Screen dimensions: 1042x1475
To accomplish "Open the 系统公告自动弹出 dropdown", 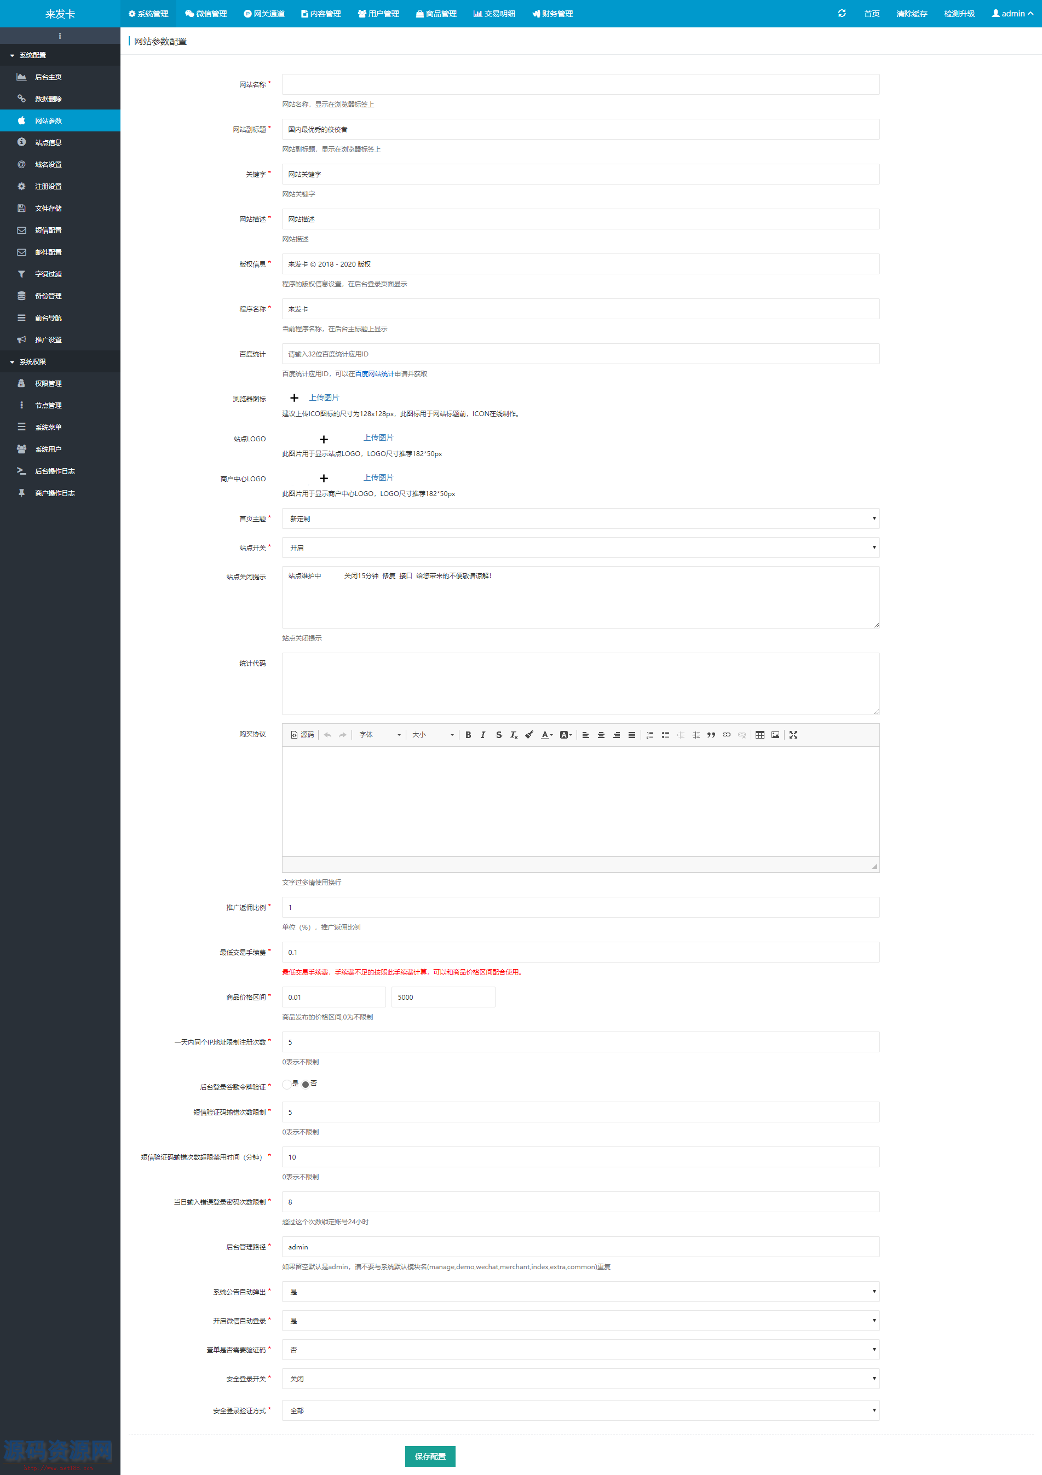I will point(581,1291).
